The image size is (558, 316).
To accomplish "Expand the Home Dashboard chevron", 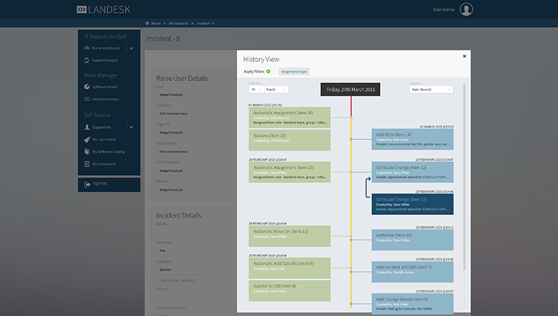I will pos(131,48).
